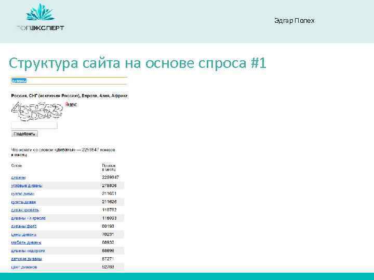Image resolution: width=374 pixels, height=280 pixels.
Task: Click the impressions value '2259847' in the 'диваны' row
Action: [110, 177]
